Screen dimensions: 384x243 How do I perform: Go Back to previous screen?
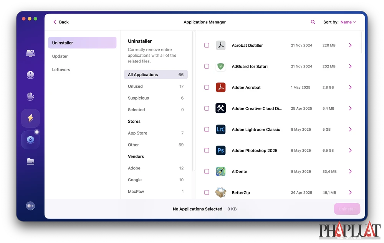point(61,22)
